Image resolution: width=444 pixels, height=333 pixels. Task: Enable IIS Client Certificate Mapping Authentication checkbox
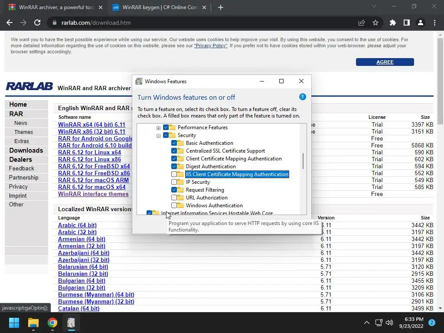tap(174, 174)
